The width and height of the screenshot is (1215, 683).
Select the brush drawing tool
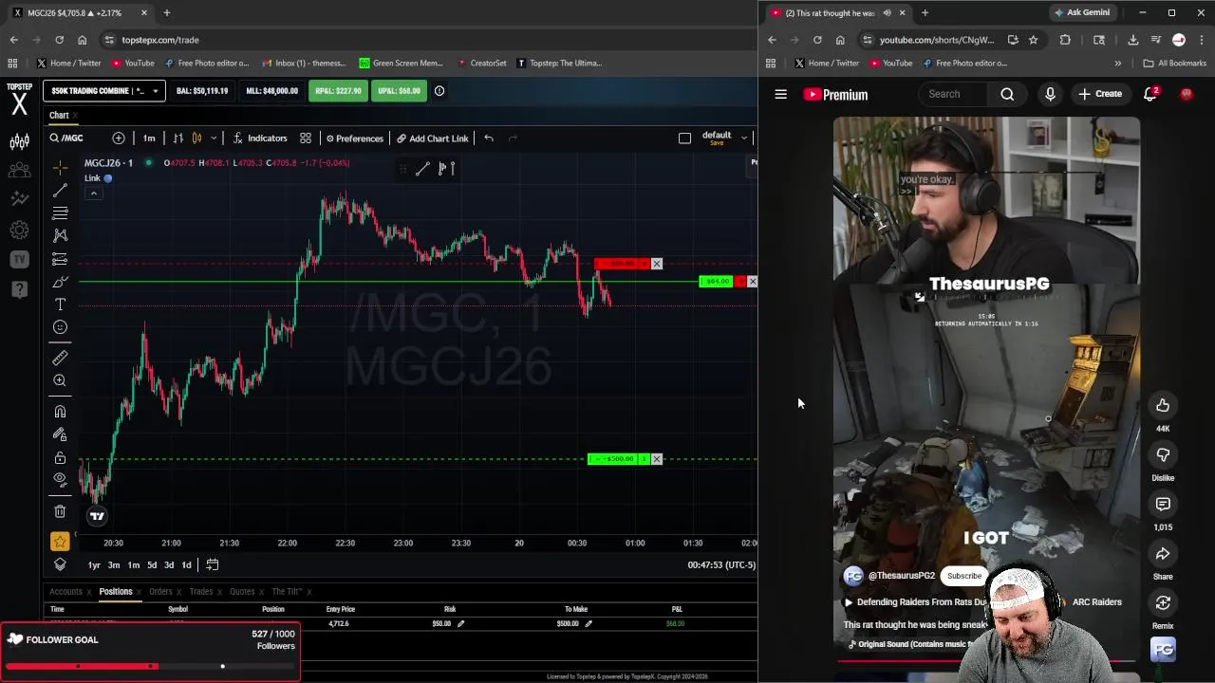pos(60,282)
